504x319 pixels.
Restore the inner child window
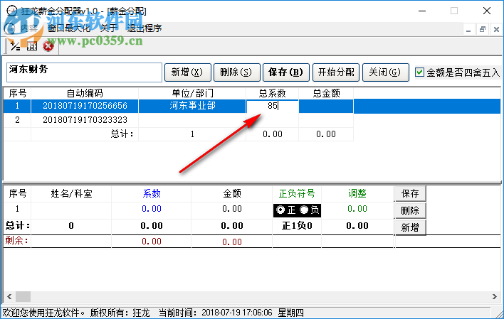pos(483,30)
